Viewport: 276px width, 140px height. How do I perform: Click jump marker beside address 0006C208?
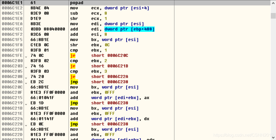(x=26, y=78)
